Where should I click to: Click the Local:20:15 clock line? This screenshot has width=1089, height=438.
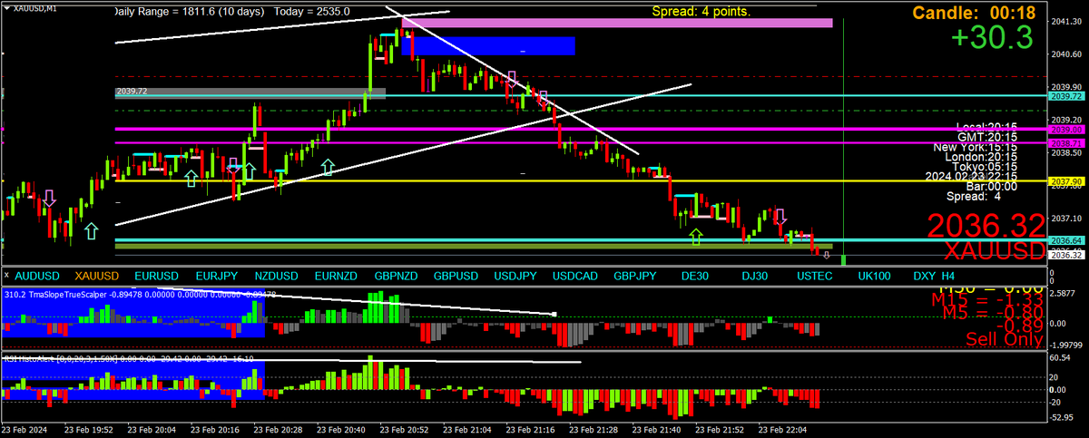[986, 126]
